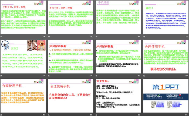Select slide 20 thumbnail with 额外增加父母负担
The image size is (189, 116).
click(x=166, y=57)
